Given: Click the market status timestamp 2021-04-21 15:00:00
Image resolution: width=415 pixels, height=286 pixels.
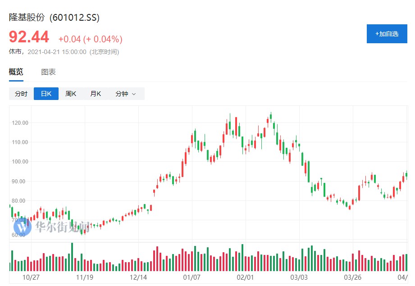Looking at the screenshot, I should (57, 52).
